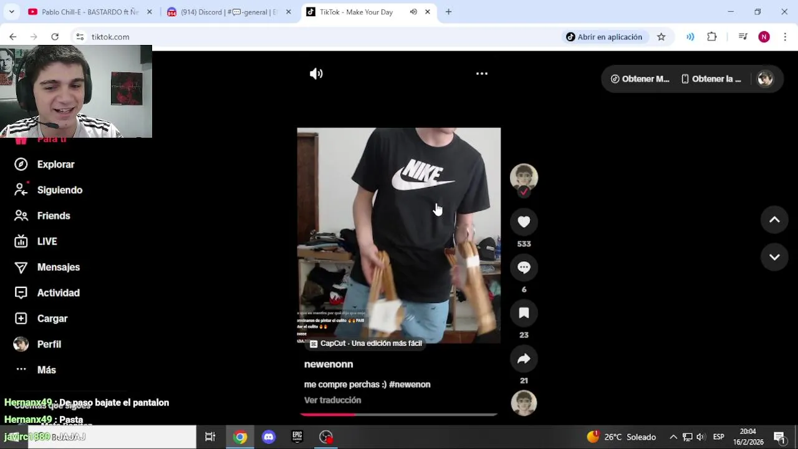Click the newenonn username link

pos(329,364)
